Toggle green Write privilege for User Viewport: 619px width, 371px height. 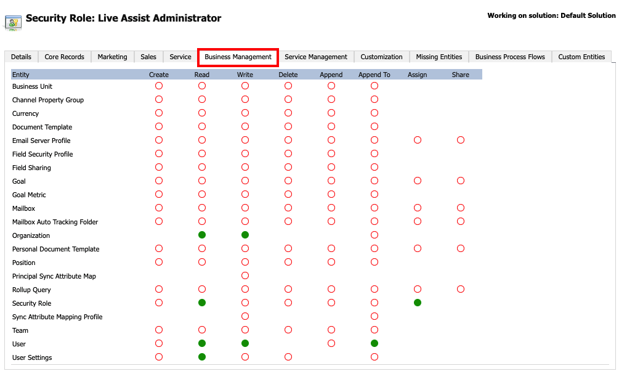click(245, 344)
